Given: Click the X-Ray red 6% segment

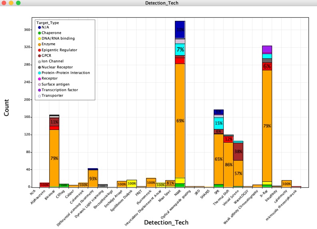Looking at the screenshot, I should pos(267,66).
